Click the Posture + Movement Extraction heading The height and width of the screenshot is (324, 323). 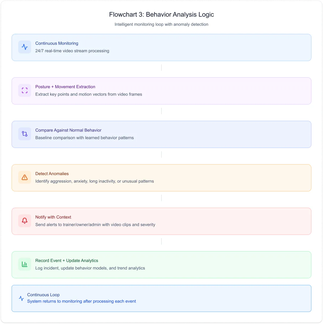[65, 87]
